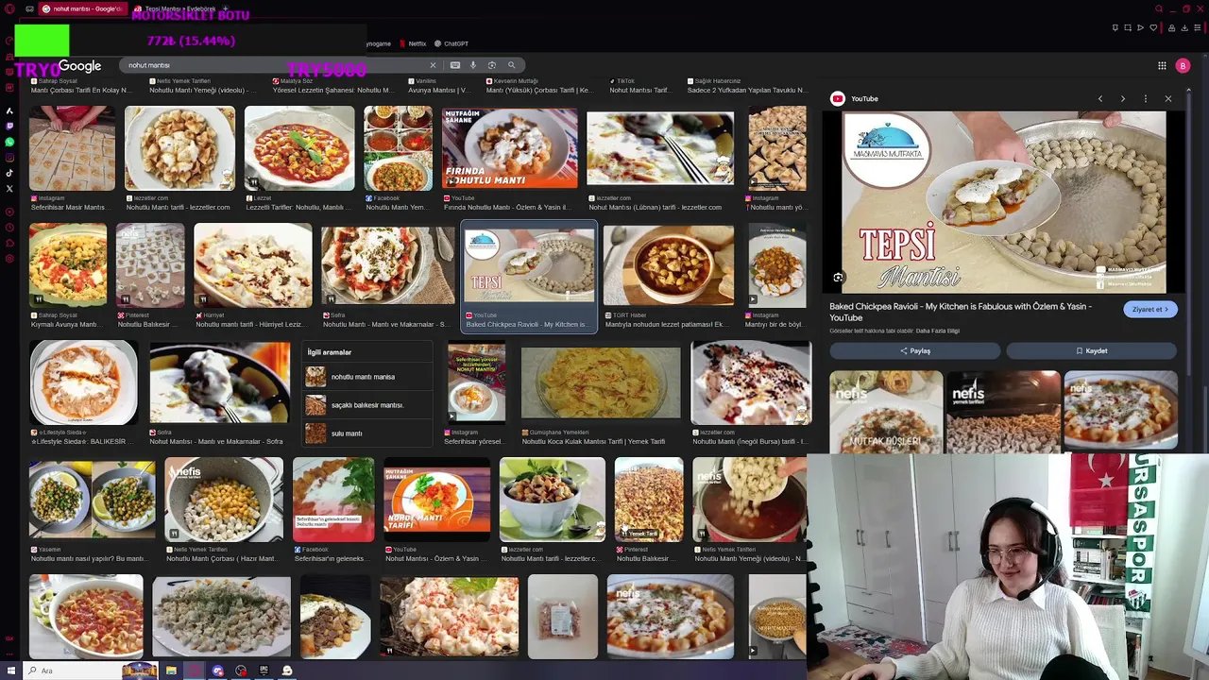Click the lens search icon on preview image

pos(839,278)
